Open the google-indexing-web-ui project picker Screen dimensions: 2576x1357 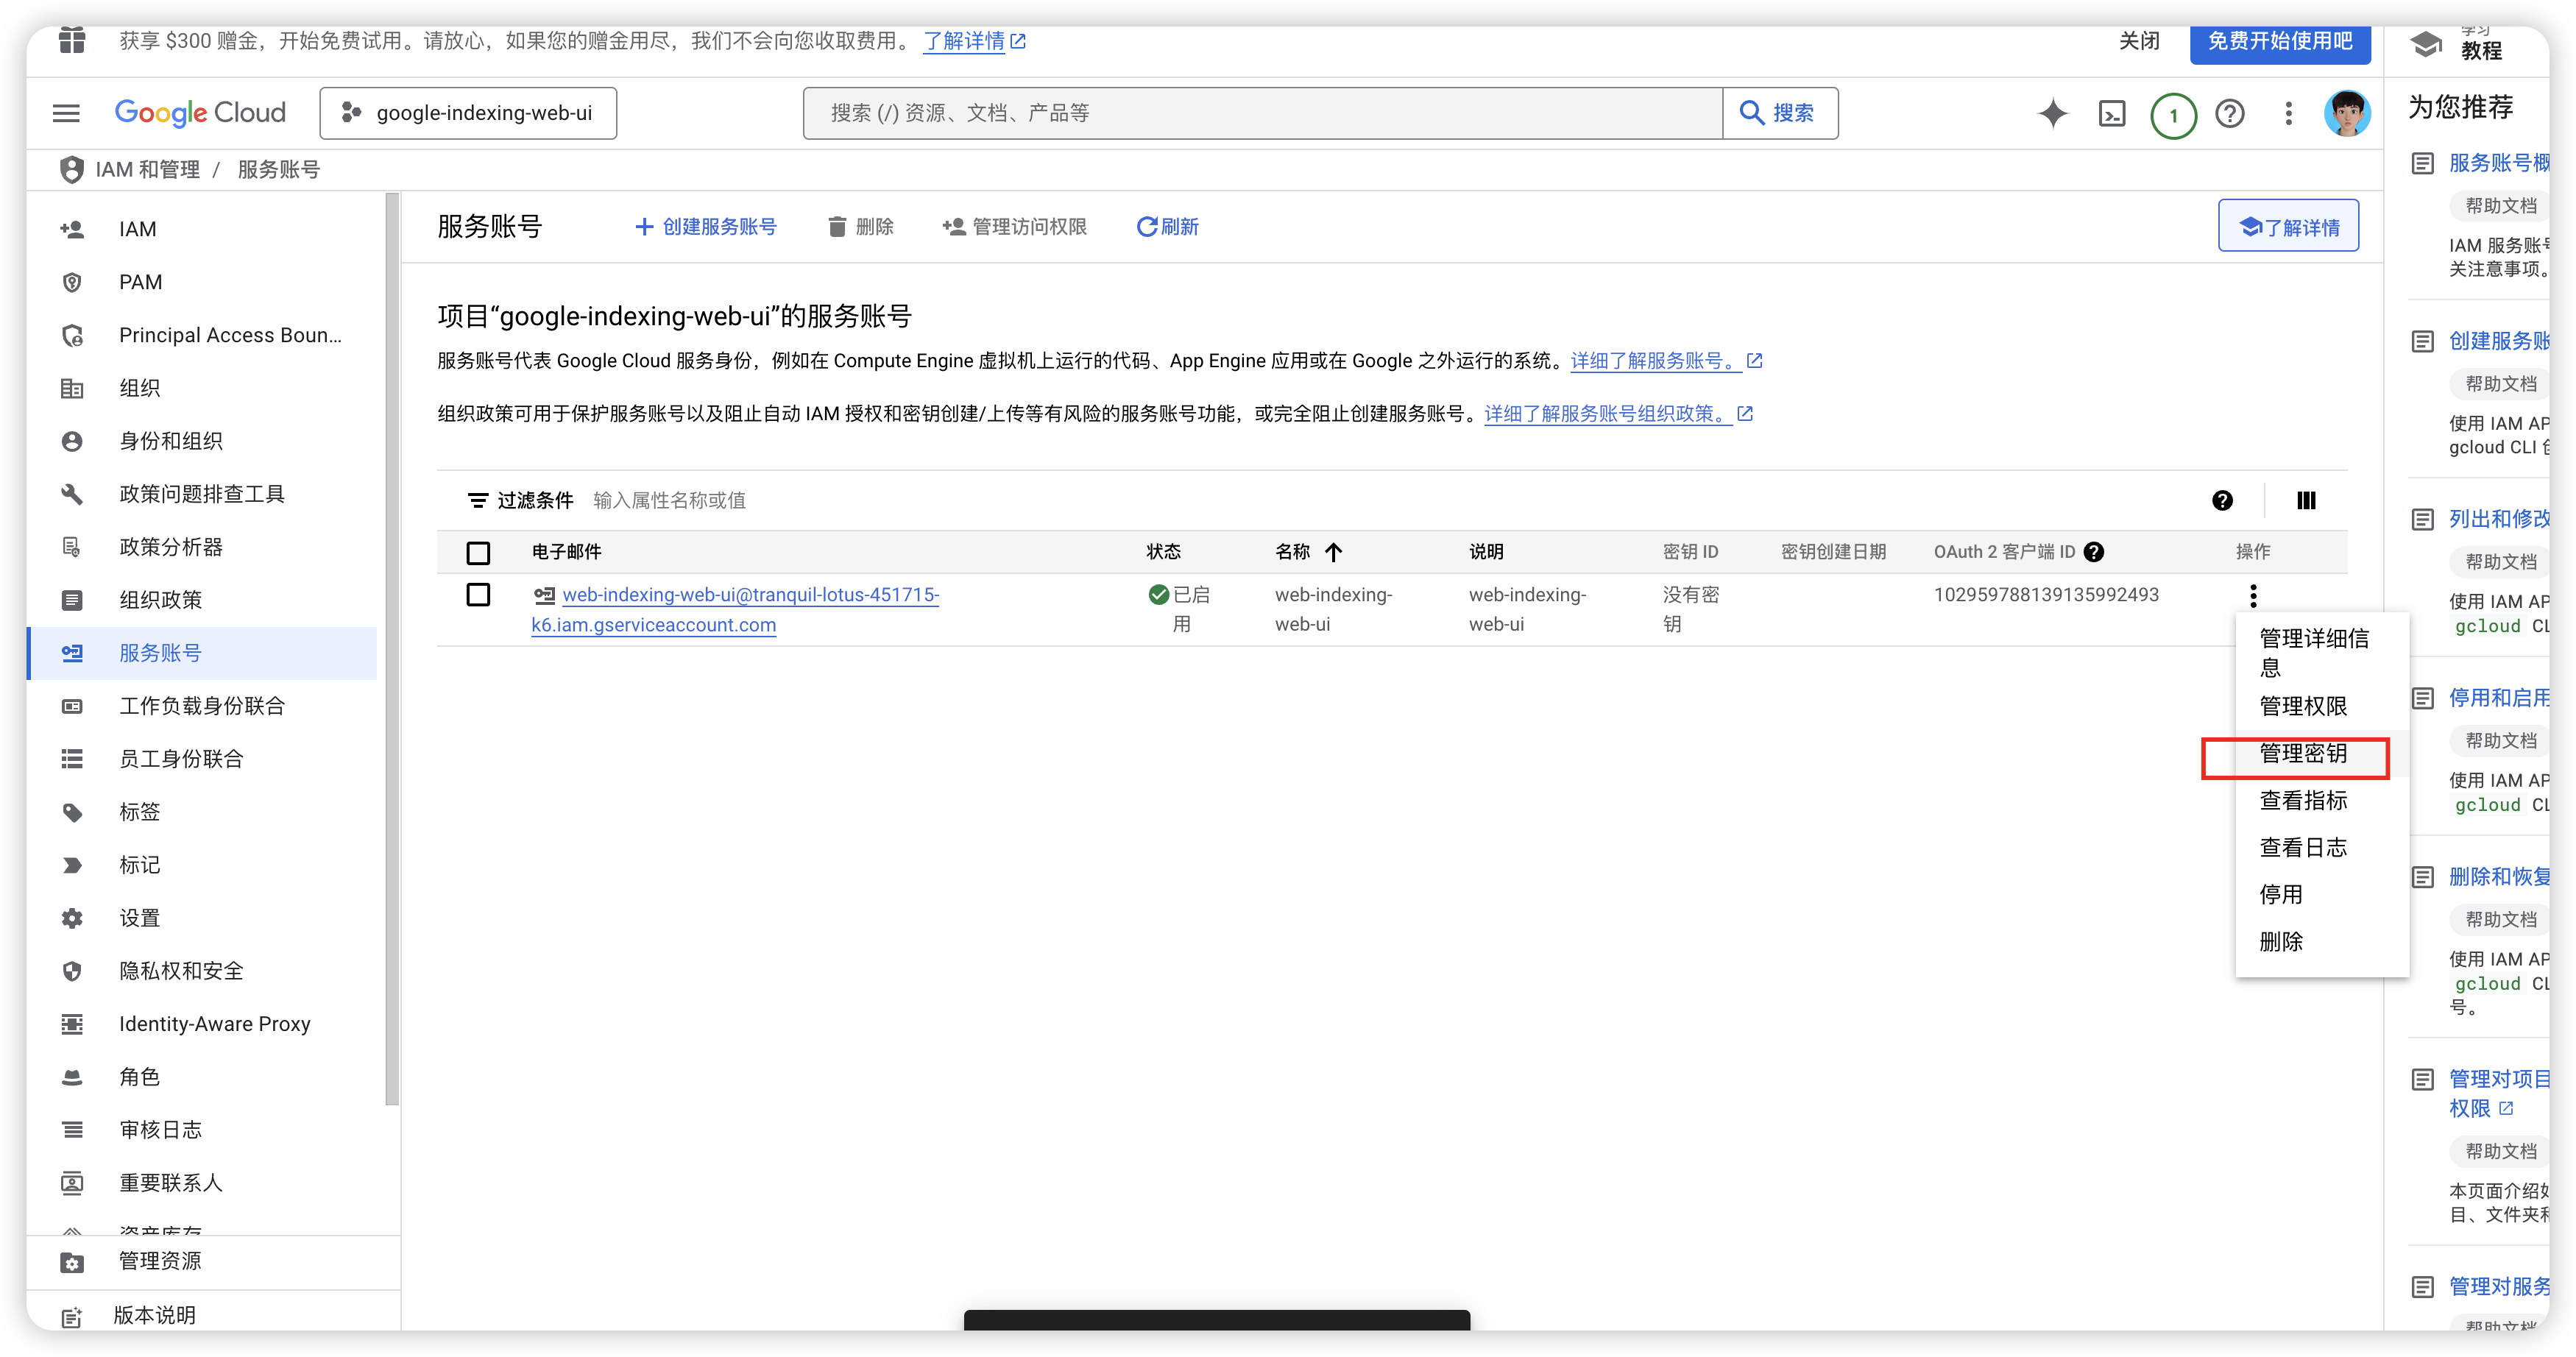(x=468, y=113)
